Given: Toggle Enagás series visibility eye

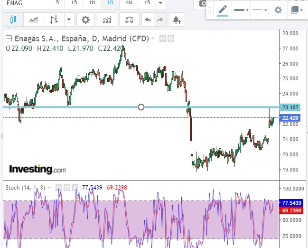Looking at the screenshot, I should coord(162,38).
